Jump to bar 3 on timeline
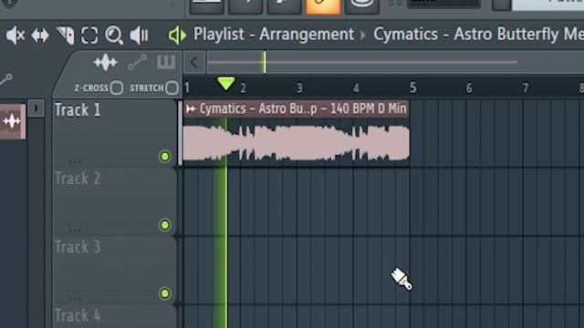584x328 pixels. pos(299,88)
